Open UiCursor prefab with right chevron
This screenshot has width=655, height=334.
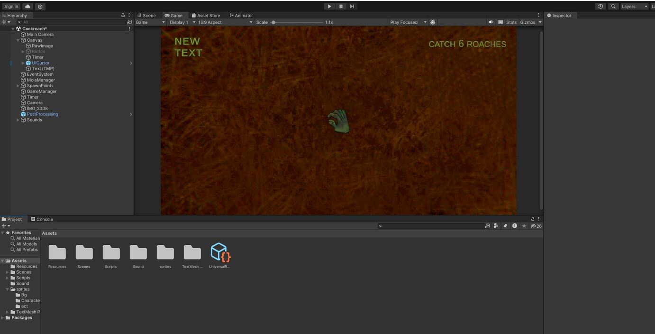point(131,63)
